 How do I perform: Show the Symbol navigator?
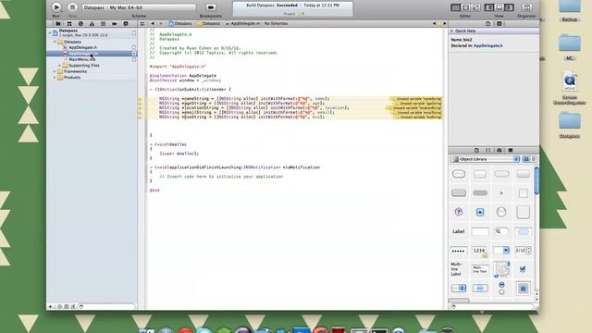click(x=69, y=24)
